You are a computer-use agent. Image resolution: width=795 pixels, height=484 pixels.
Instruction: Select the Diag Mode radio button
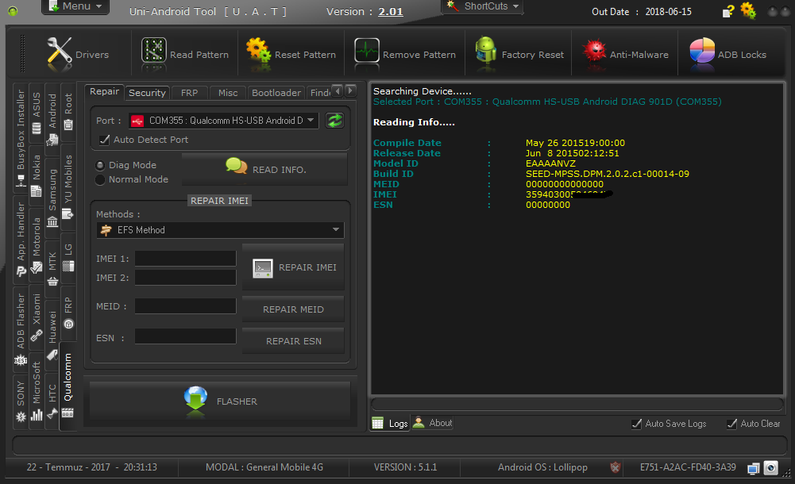point(100,165)
